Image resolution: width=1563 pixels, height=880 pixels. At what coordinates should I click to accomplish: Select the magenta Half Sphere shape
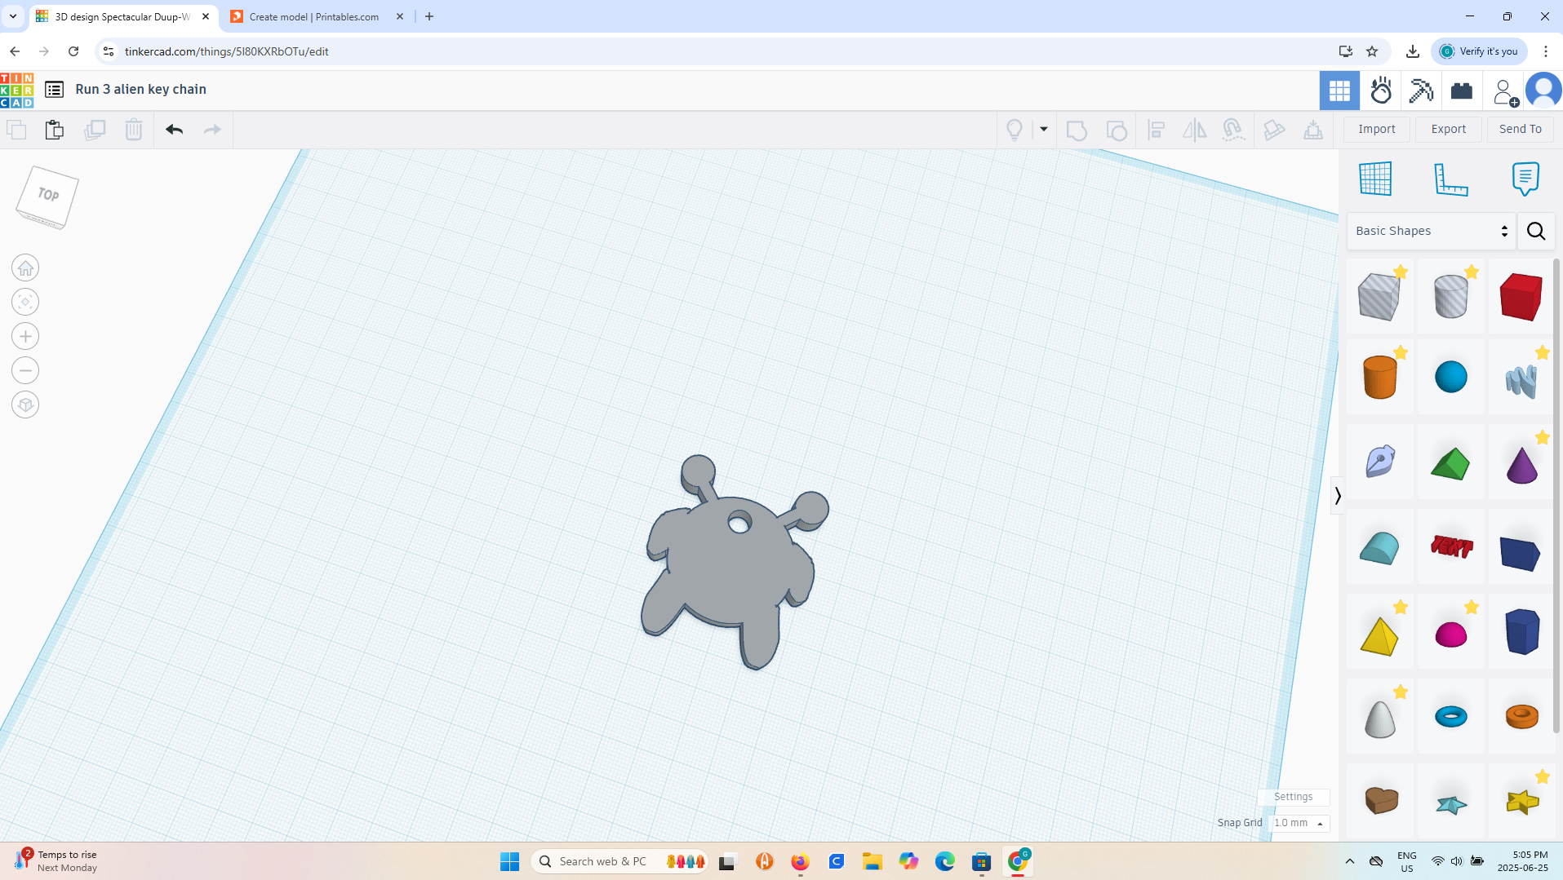click(1450, 634)
